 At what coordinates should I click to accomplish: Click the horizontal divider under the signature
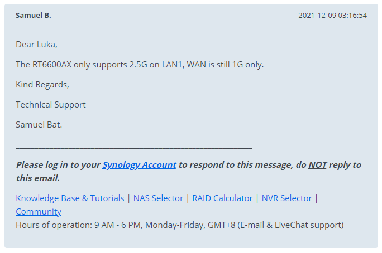(x=134, y=148)
